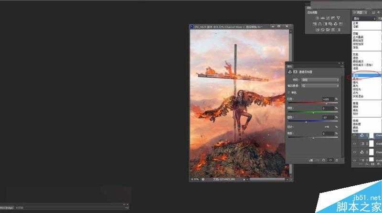Toggle adjustment visibility eye in Properties panel
Viewport: 382px width, 213px height.
point(330,160)
